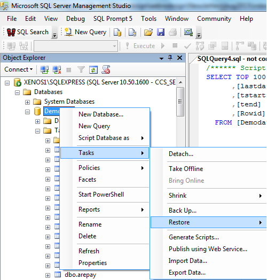The height and width of the screenshot is (280, 267).
Task: Open the Tools menu
Action: (148, 19)
